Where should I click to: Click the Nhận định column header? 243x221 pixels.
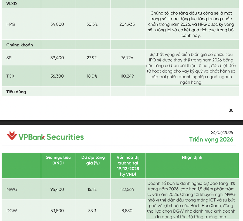click(x=192, y=157)
